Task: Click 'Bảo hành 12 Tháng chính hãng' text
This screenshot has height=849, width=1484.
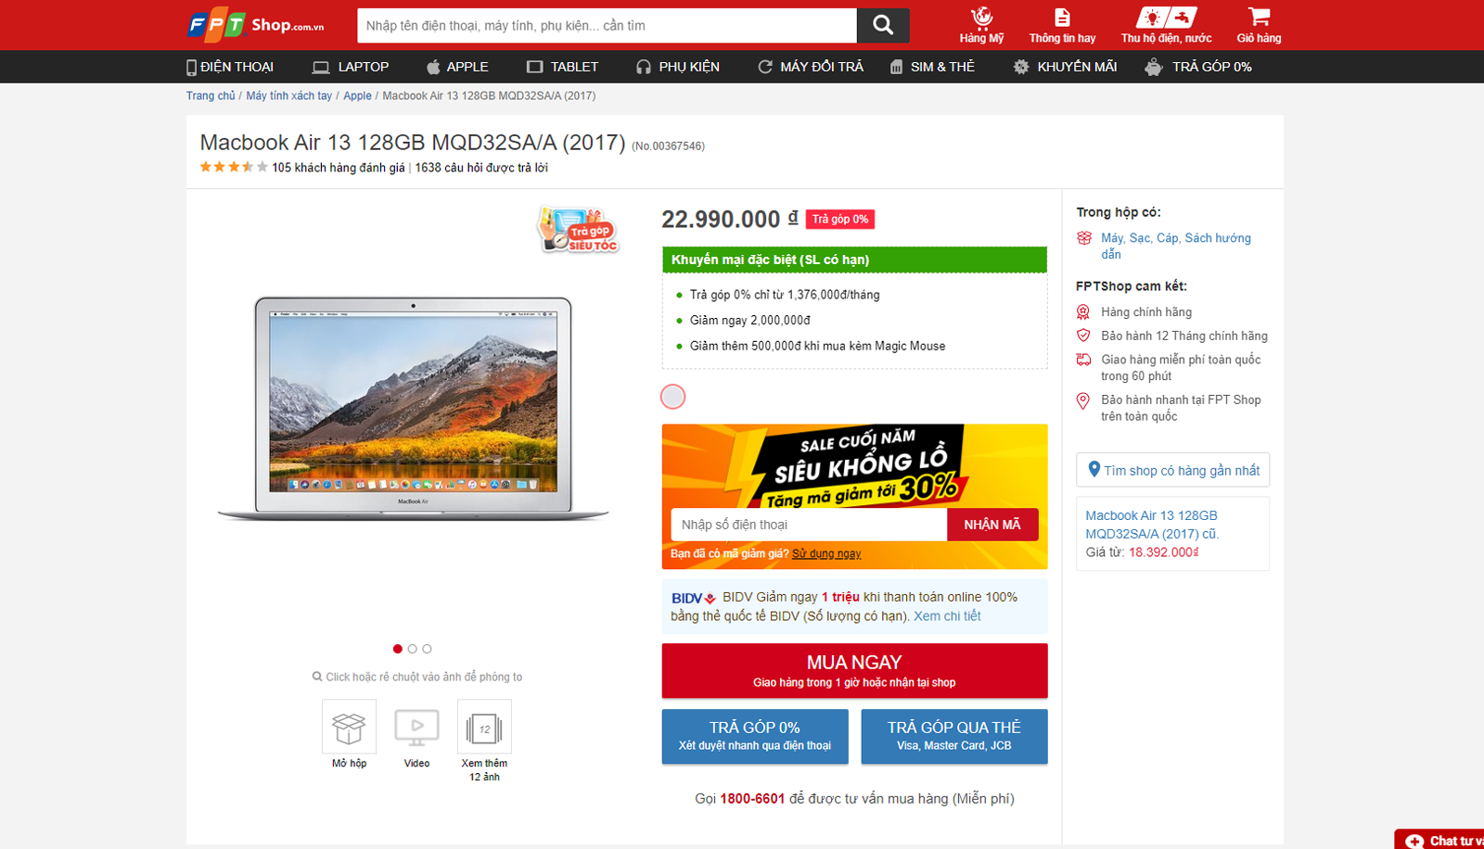Action: click(1184, 336)
